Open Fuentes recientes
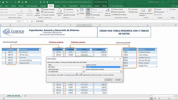178x100 pixels. pyautogui.click(x=48, y=15)
